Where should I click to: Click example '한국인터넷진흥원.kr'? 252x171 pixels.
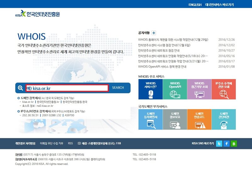pyautogui.click(x=48, y=102)
